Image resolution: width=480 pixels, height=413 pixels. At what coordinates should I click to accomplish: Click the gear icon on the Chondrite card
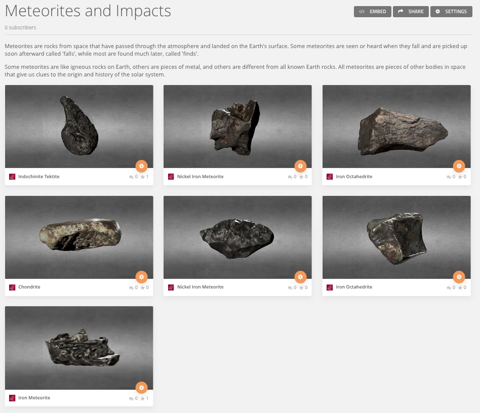point(141,277)
